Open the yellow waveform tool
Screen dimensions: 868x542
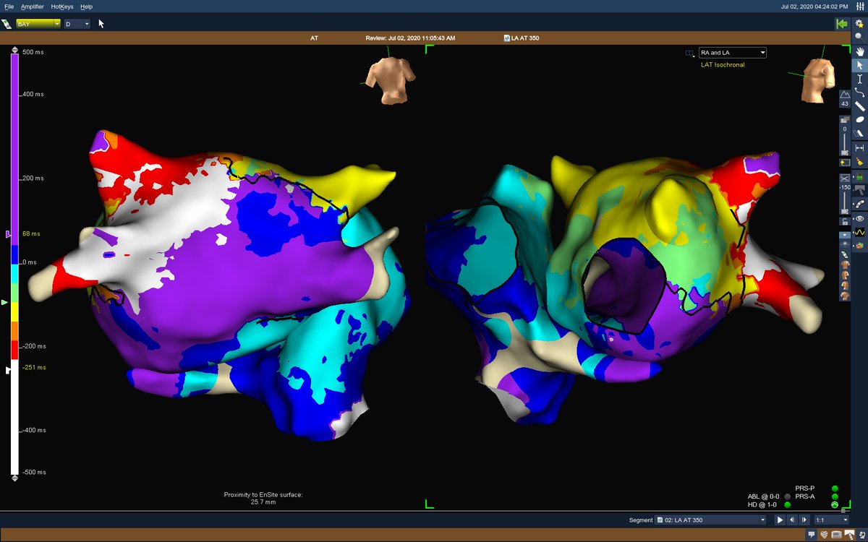859,232
